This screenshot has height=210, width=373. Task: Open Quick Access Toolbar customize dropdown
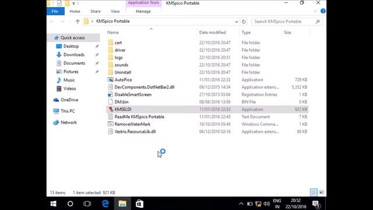[x=73, y=3]
